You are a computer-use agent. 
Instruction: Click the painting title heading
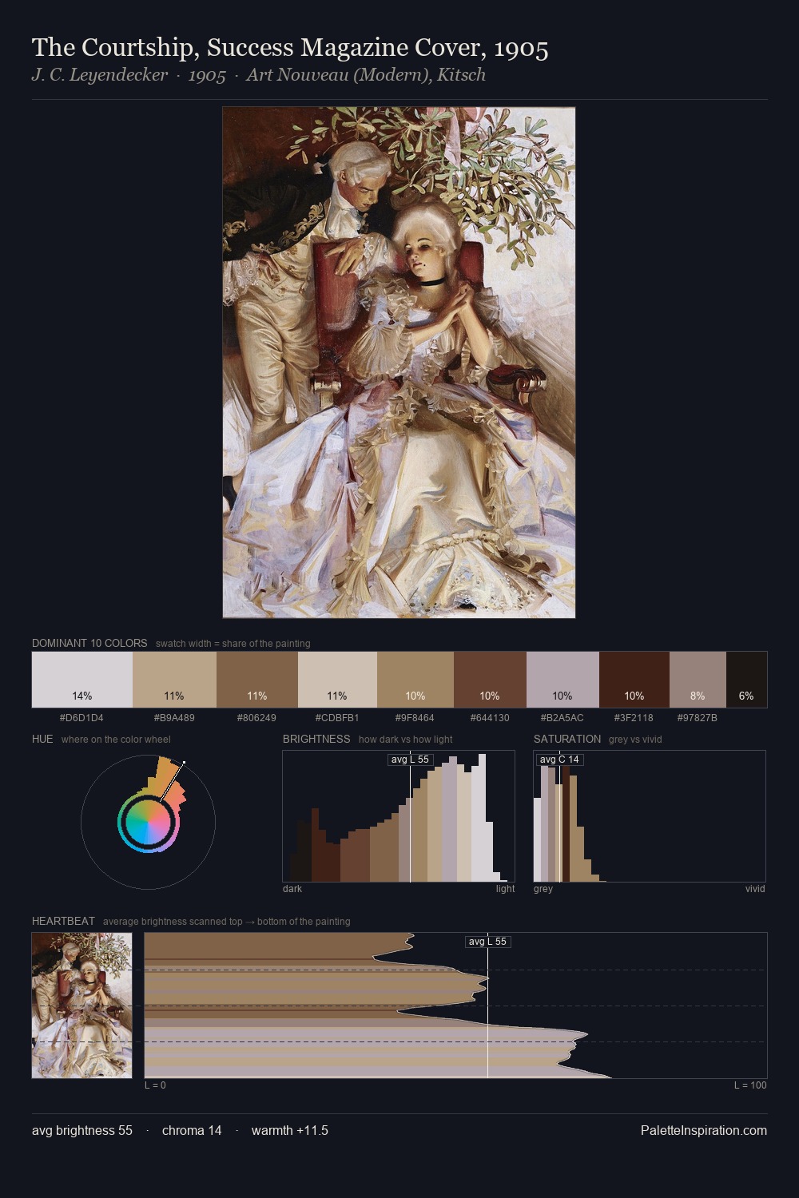pos(290,48)
